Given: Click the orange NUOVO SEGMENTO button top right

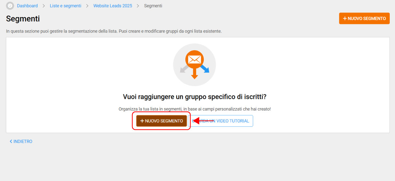Looking at the screenshot, I should (x=364, y=18).
